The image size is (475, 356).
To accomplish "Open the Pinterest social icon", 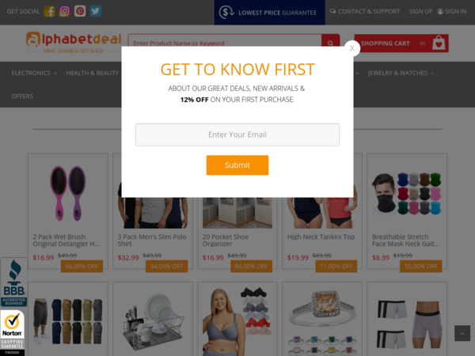I will [x=80, y=11].
